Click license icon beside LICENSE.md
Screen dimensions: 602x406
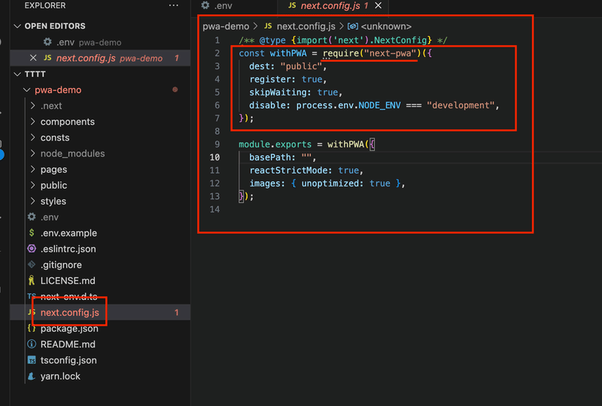pyautogui.click(x=32, y=280)
